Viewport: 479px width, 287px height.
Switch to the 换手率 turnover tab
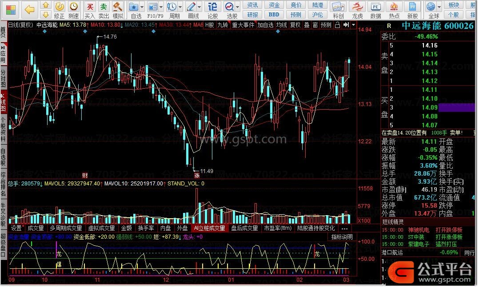[x=146, y=228]
